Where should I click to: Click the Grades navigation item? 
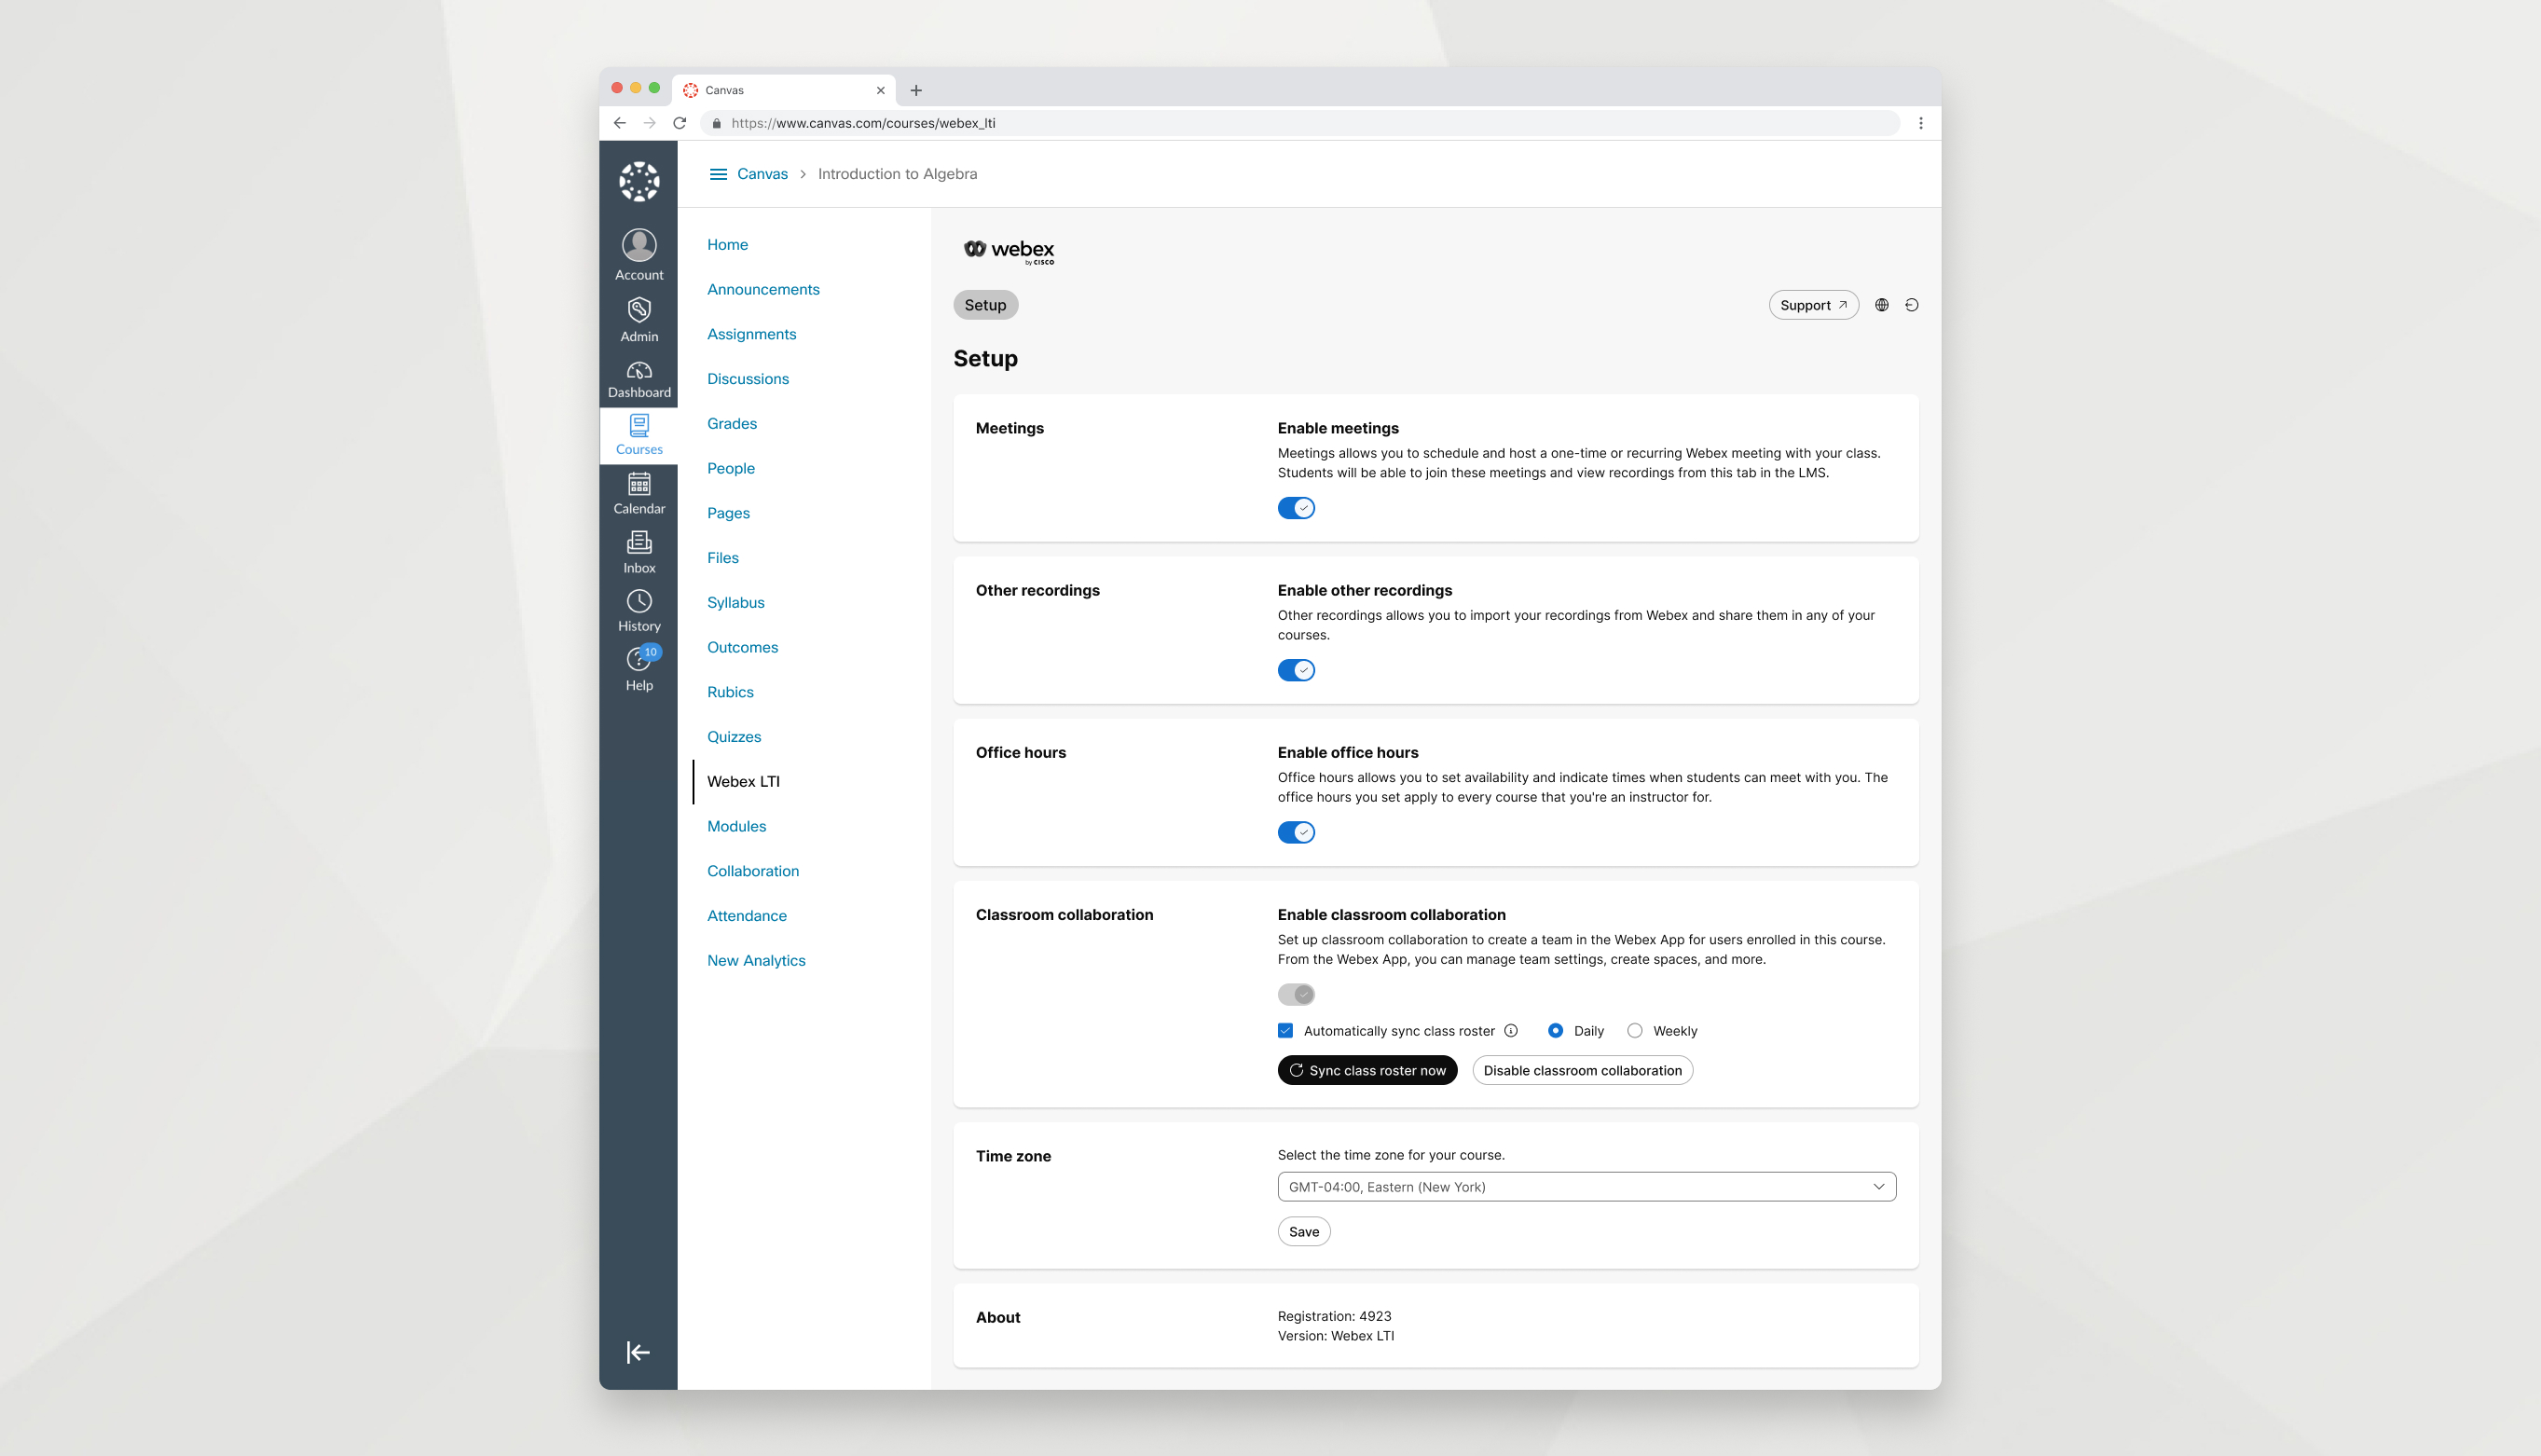pyautogui.click(x=731, y=422)
